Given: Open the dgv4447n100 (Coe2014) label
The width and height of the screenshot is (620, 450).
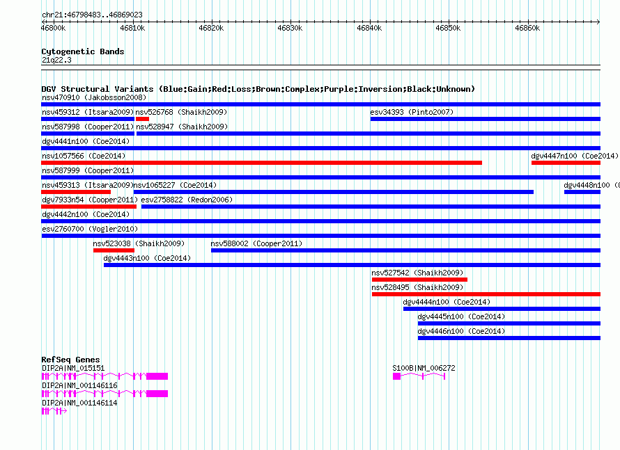Looking at the screenshot, I should (x=575, y=156).
